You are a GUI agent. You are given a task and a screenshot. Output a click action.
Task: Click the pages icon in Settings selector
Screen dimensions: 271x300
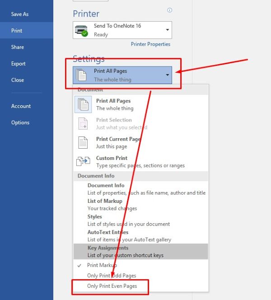[81, 75]
